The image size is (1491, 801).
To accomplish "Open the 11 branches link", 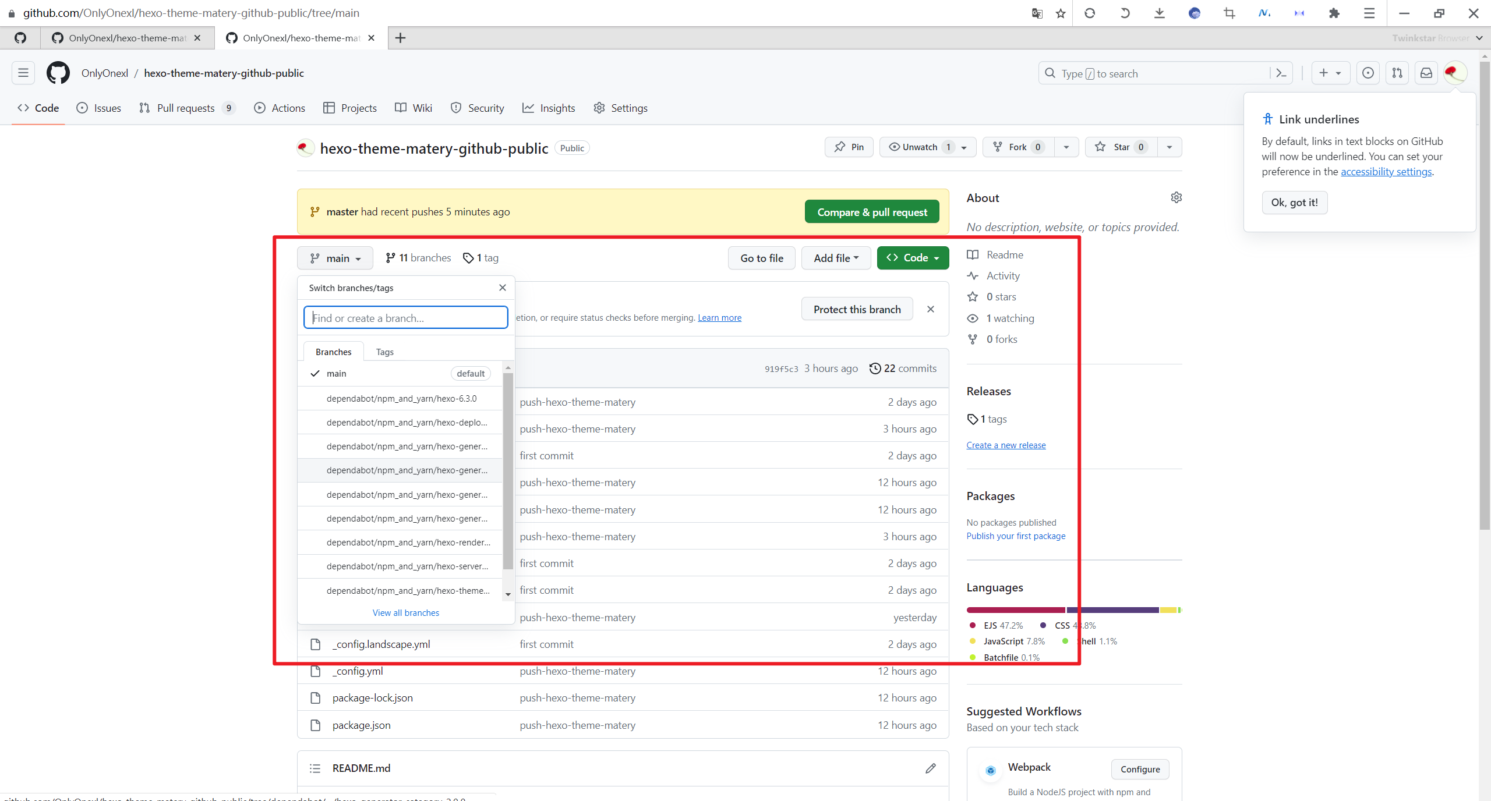I will 418,258.
